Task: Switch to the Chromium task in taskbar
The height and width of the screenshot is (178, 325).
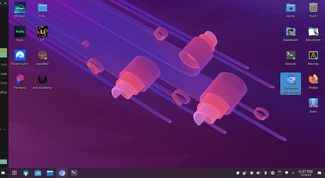Action: 62,173
